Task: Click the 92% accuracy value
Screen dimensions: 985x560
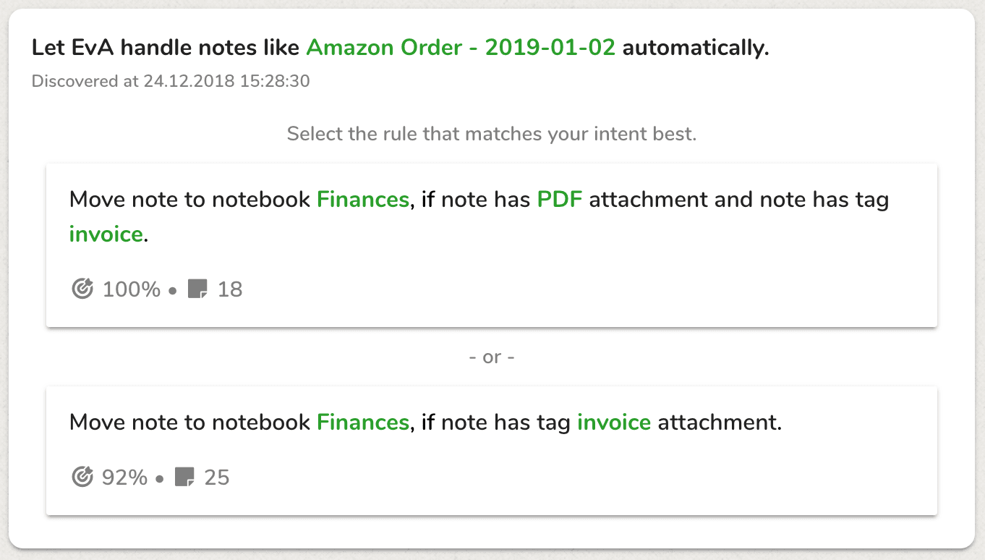Action: point(125,478)
